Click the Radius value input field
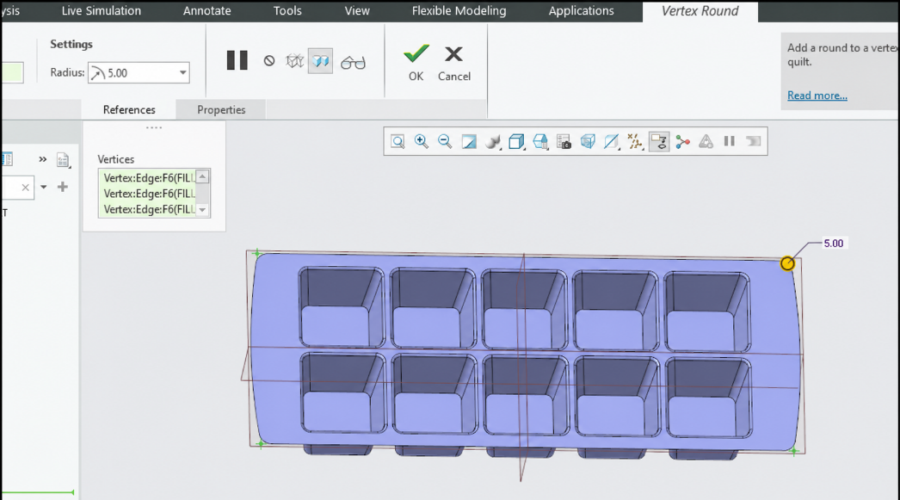 139,73
